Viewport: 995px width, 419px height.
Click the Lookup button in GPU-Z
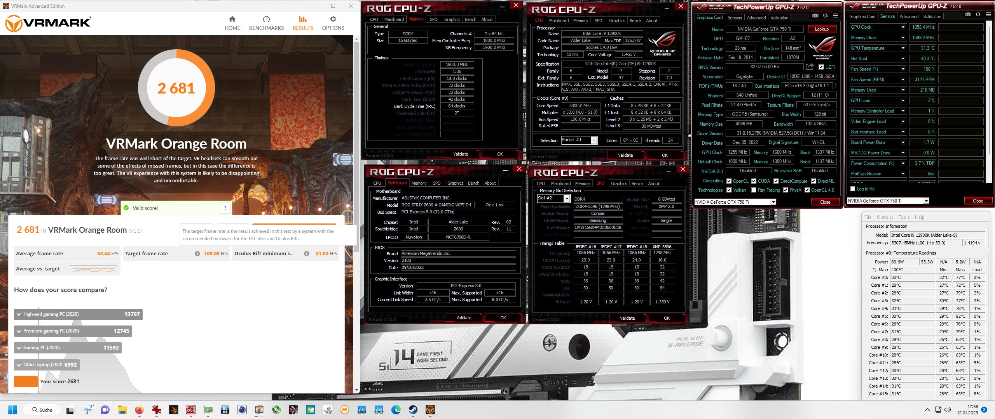click(822, 29)
